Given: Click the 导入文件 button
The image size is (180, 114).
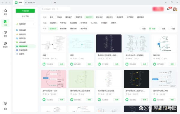Looking at the screenshot, I should point(25,16).
